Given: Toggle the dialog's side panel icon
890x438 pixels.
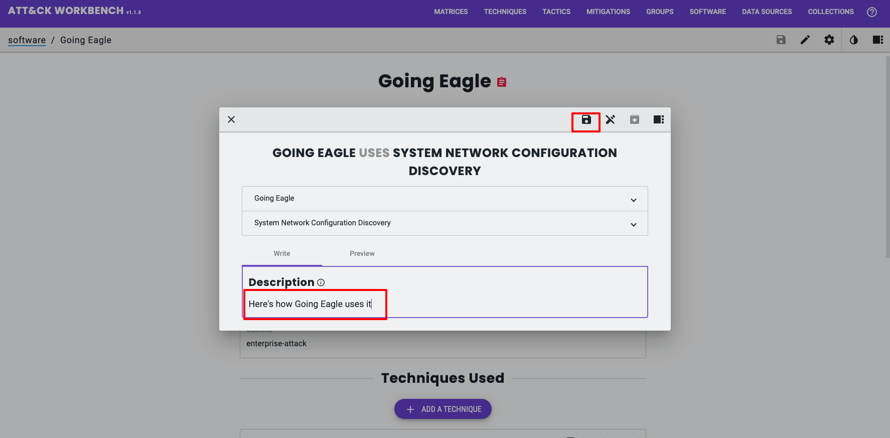Looking at the screenshot, I should tap(659, 120).
